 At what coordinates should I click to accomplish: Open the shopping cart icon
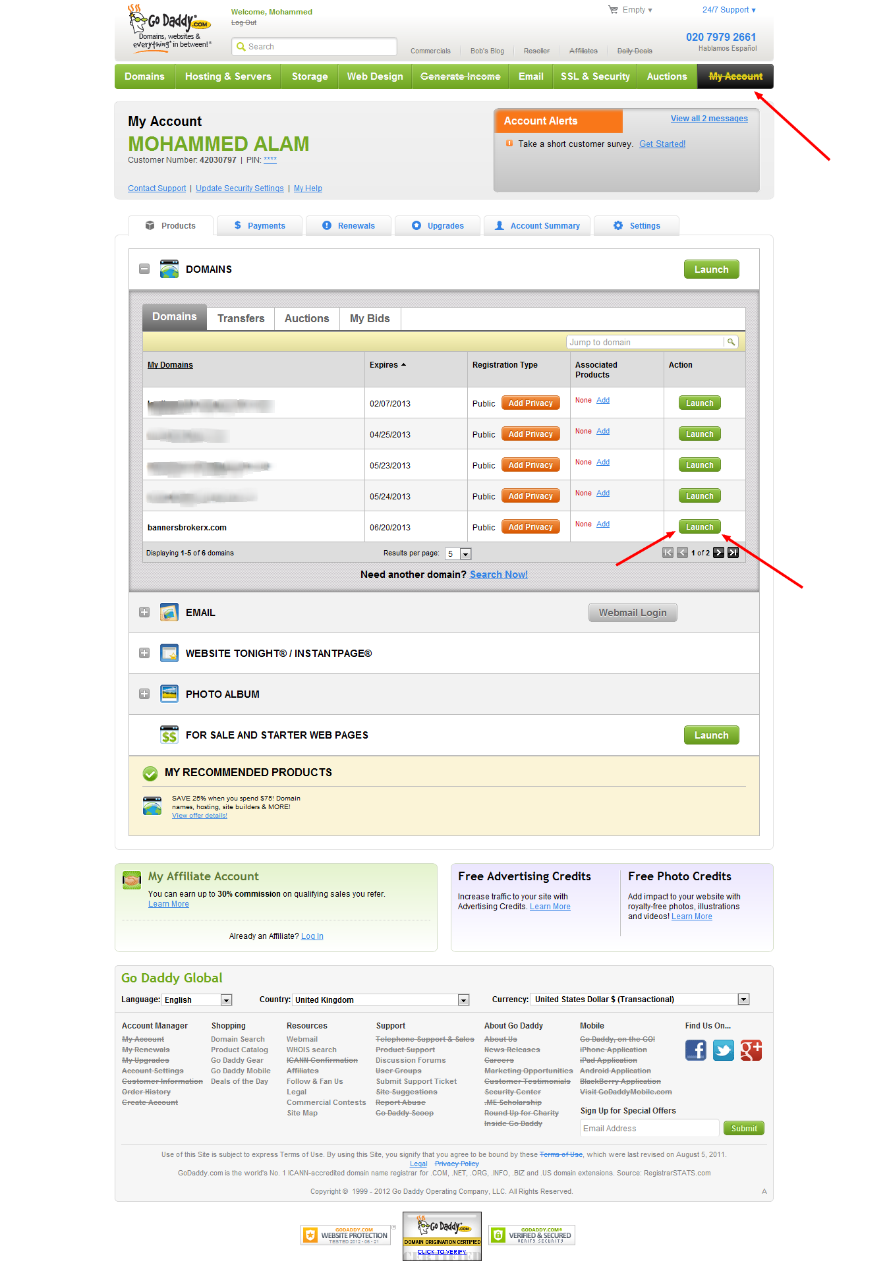tap(614, 10)
